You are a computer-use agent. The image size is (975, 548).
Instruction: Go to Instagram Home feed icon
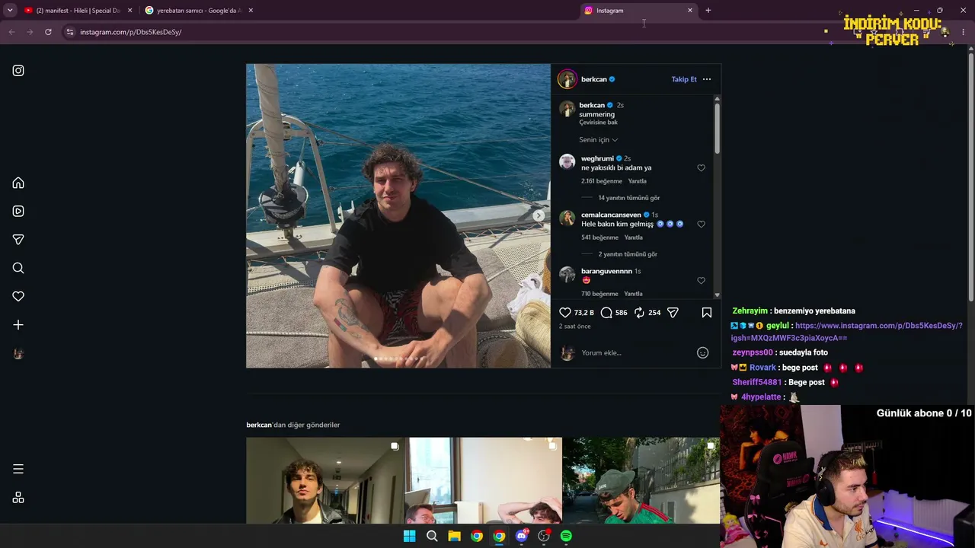tap(18, 183)
